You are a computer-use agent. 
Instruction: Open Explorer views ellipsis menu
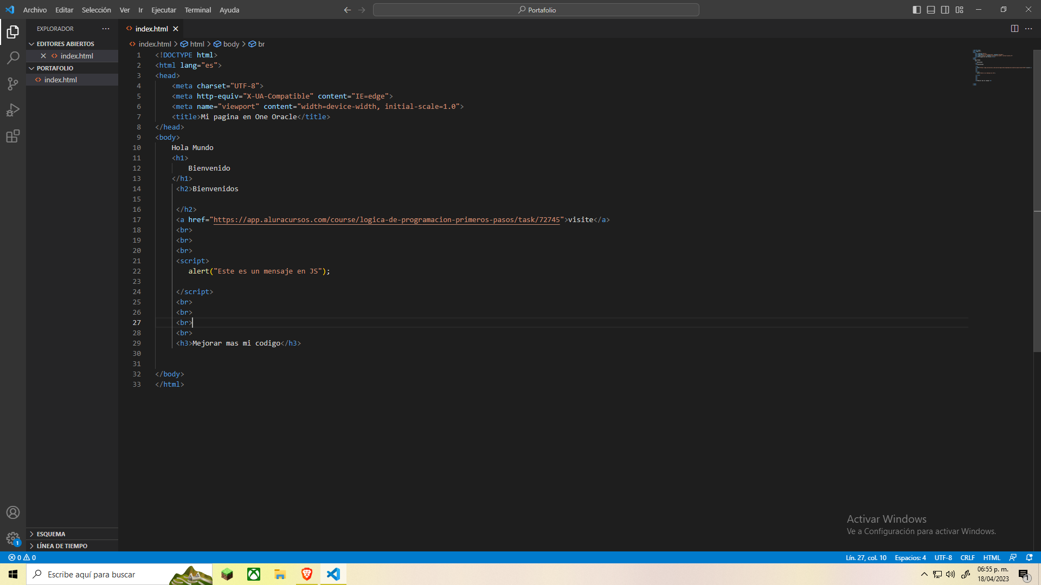click(106, 29)
